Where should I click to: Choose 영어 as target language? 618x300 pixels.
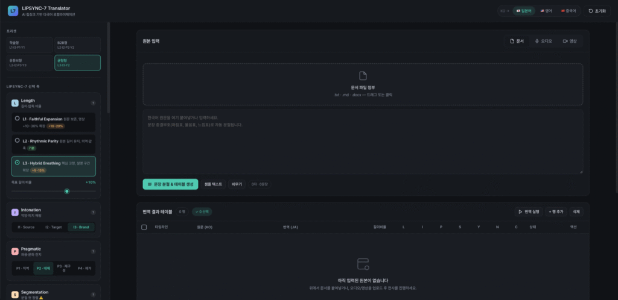point(546,11)
